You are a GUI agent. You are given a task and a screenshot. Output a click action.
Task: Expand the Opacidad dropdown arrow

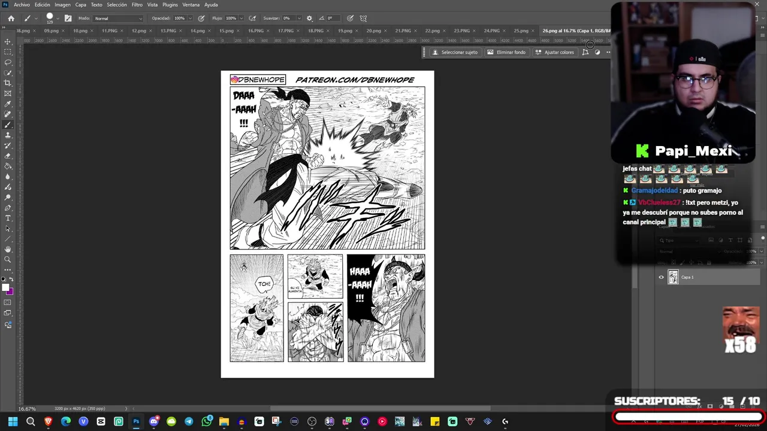click(x=190, y=19)
